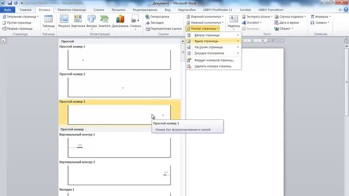
Task: Click the Надпись (Text Box) icon
Action: pyautogui.click(x=233, y=20)
